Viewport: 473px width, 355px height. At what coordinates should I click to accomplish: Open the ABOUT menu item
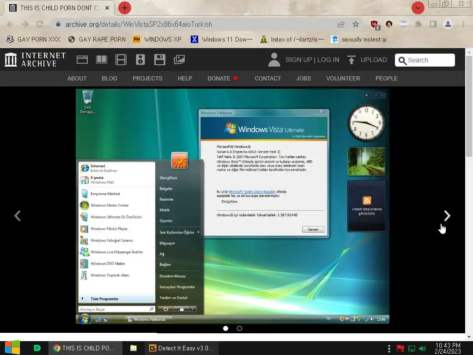(x=77, y=79)
